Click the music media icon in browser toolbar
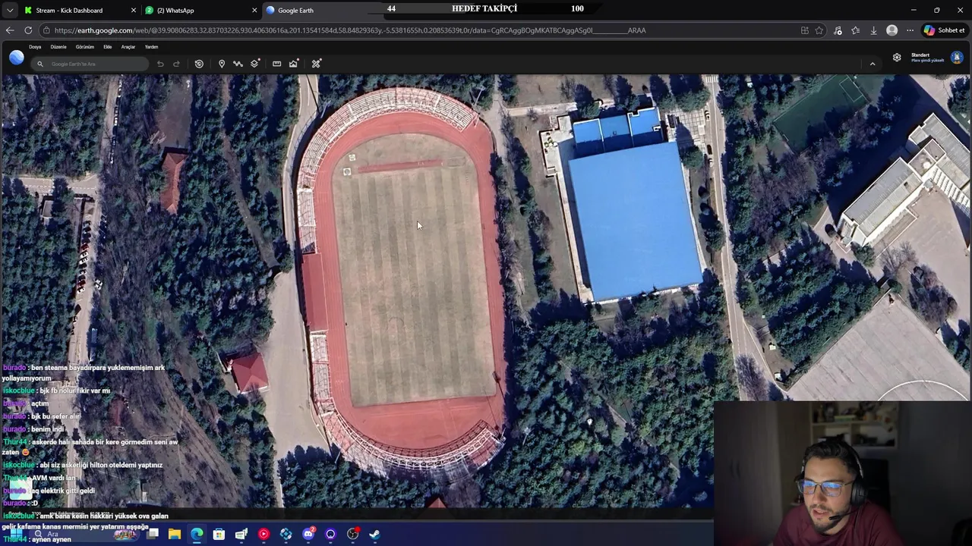This screenshot has width=972, height=546. tap(838, 30)
